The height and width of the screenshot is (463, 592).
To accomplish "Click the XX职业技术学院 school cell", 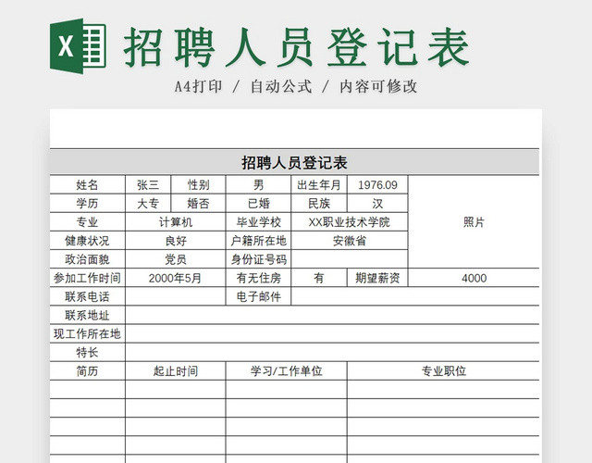I will pos(350,222).
